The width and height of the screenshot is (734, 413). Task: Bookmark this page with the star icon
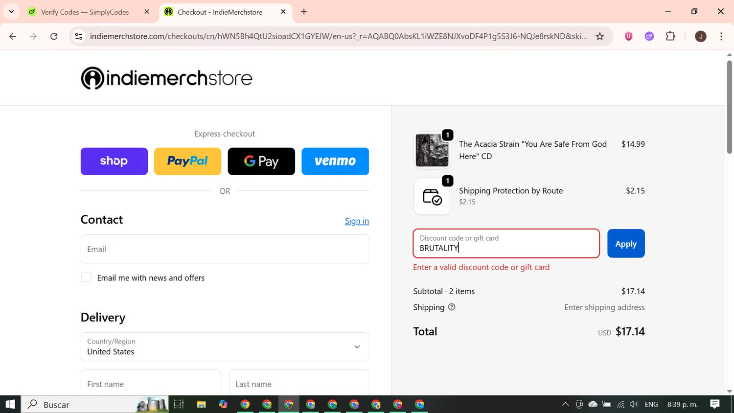600,36
